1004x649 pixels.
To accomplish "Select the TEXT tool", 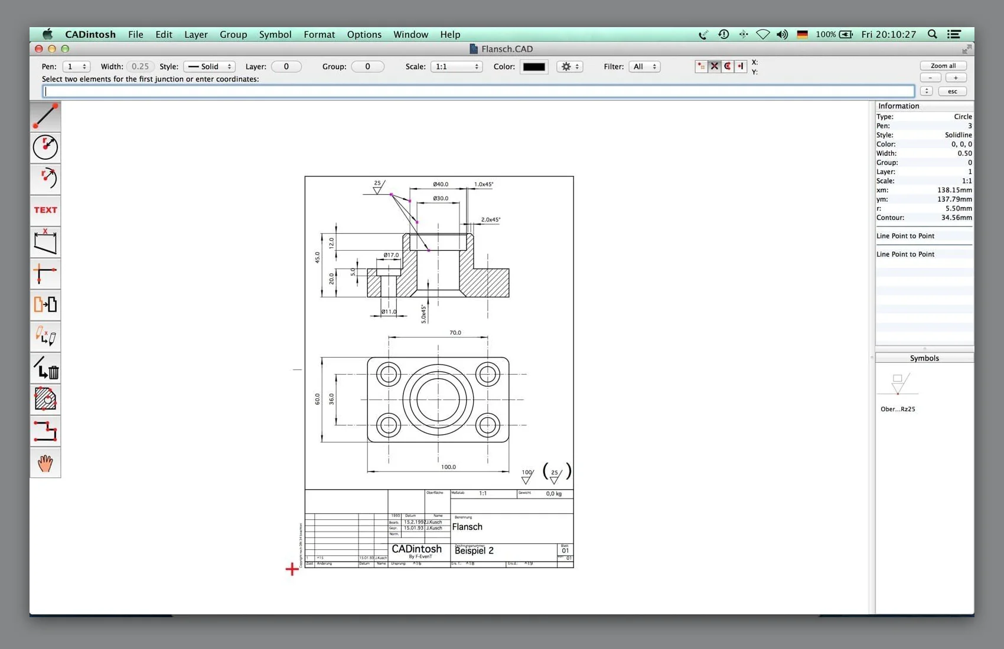I will pos(45,210).
